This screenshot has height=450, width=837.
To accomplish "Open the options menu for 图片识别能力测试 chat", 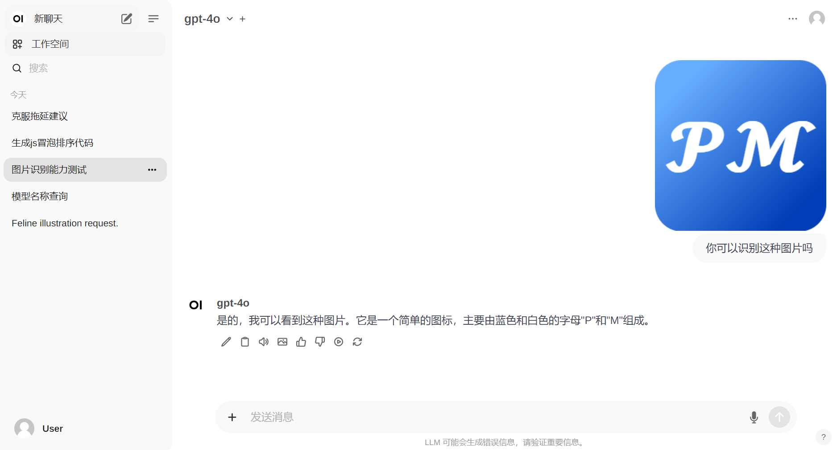I will [152, 170].
